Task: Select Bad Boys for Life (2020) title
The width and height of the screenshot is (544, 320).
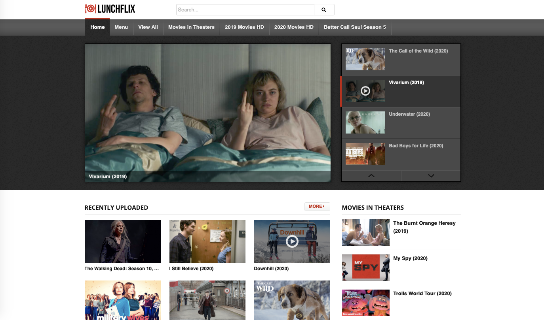Action: [x=416, y=146]
